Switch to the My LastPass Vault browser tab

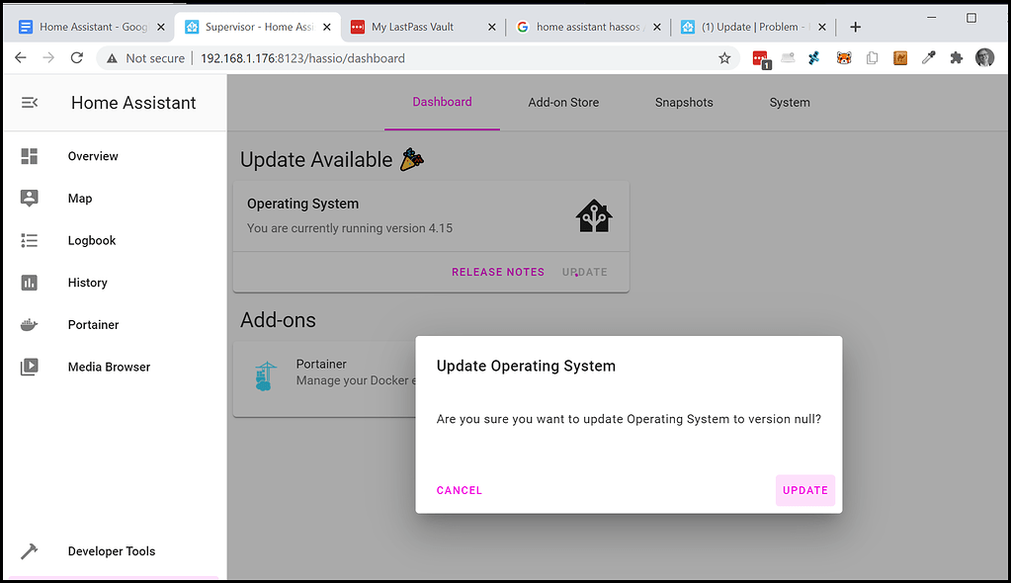(415, 27)
